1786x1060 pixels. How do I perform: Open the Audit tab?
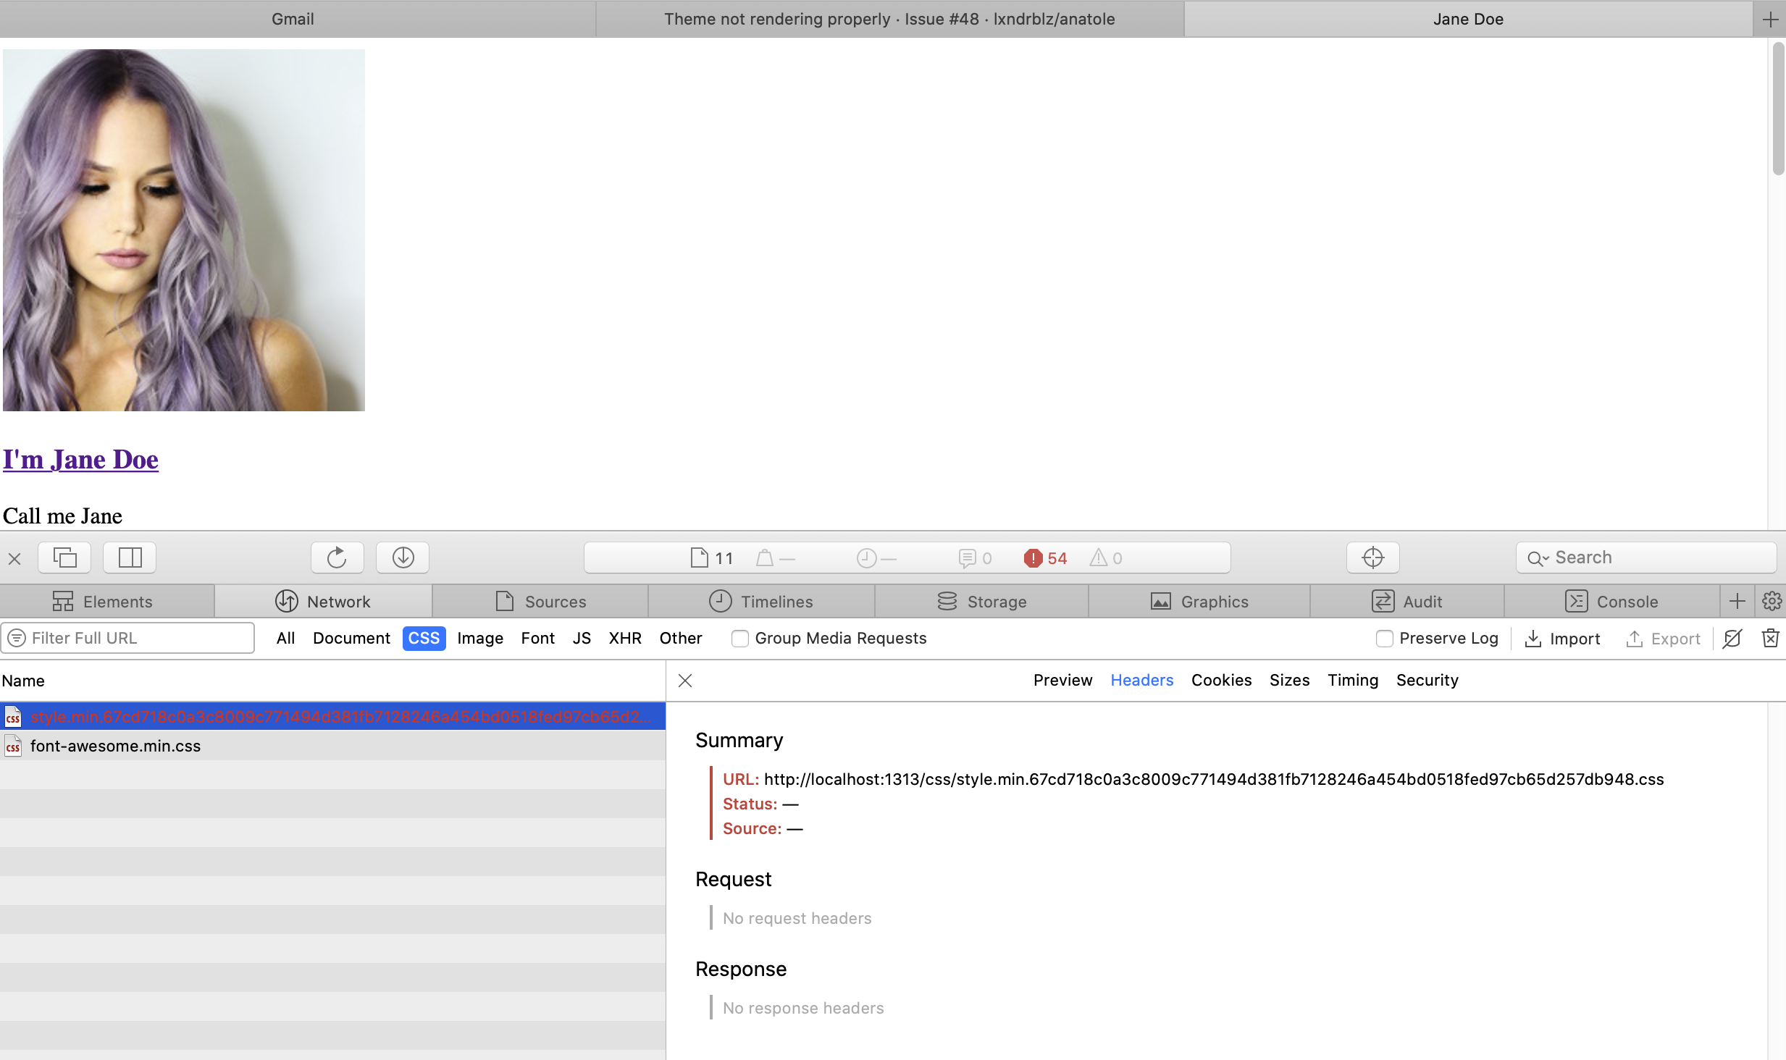tap(1407, 601)
